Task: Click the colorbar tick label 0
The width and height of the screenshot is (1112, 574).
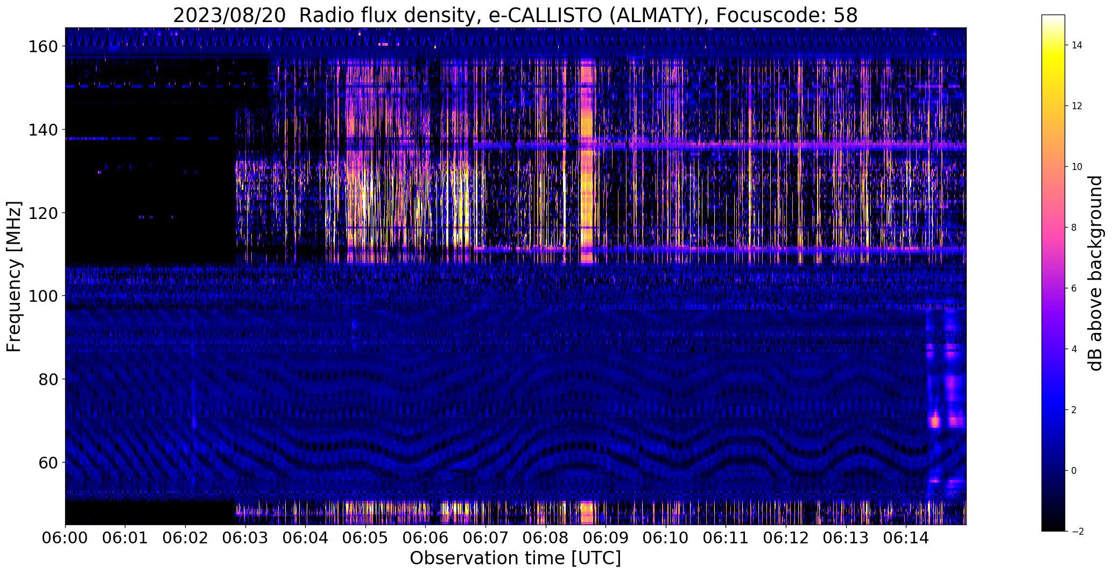Action: [x=1074, y=471]
